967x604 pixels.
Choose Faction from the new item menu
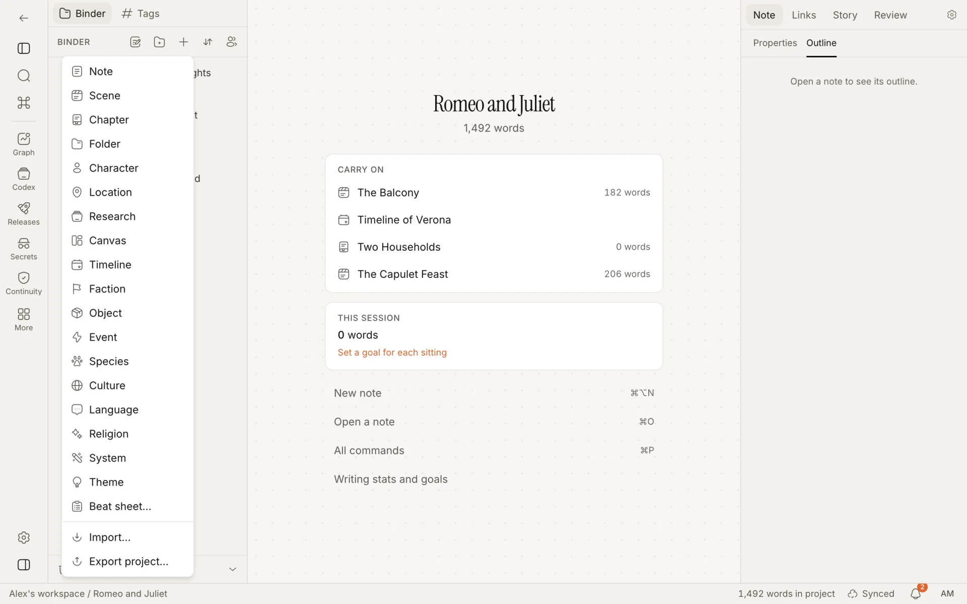(127, 289)
